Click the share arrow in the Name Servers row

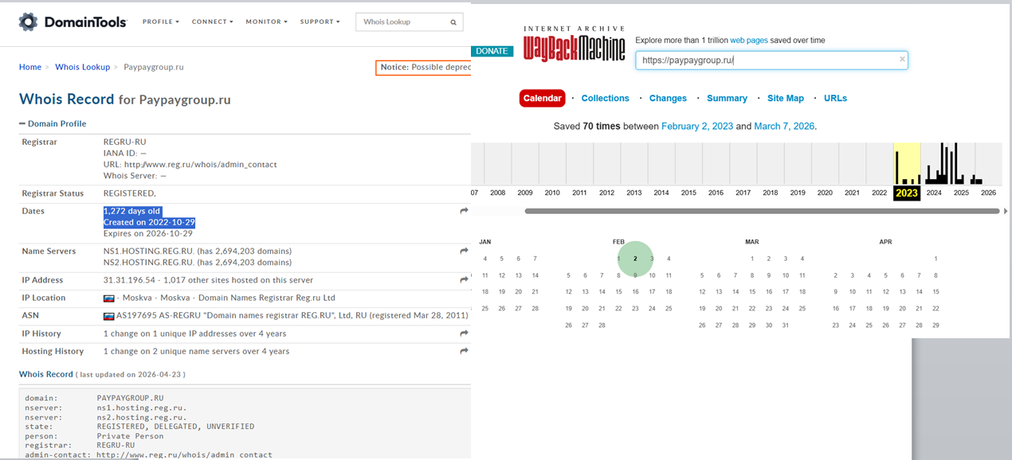pyautogui.click(x=464, y=251)
